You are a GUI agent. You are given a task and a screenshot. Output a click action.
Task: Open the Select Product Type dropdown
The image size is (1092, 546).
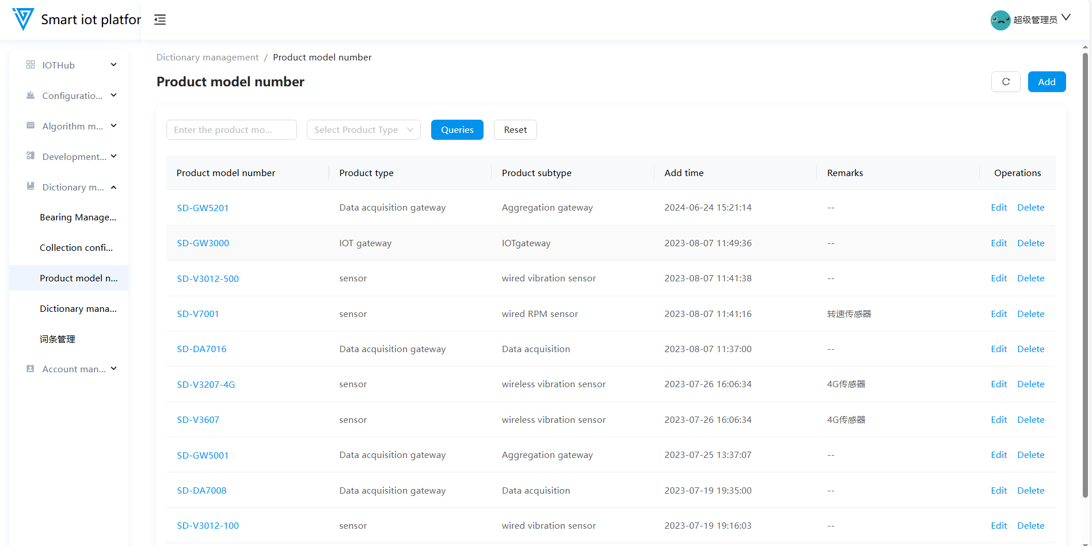[364, 130]
